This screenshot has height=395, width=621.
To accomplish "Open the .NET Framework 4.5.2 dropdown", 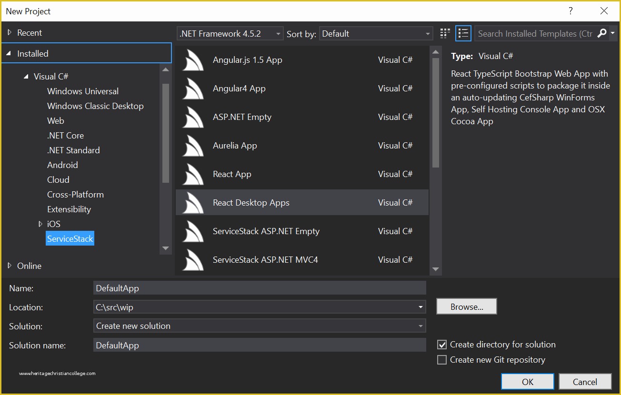I will [230, 34].
